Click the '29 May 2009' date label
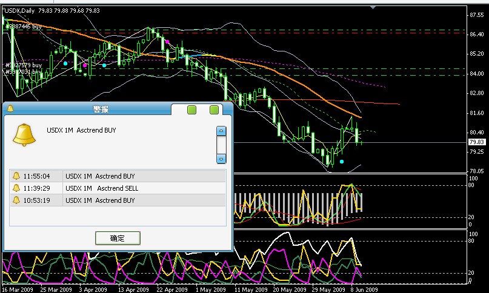The image size is (489, 293). (328, 289)
